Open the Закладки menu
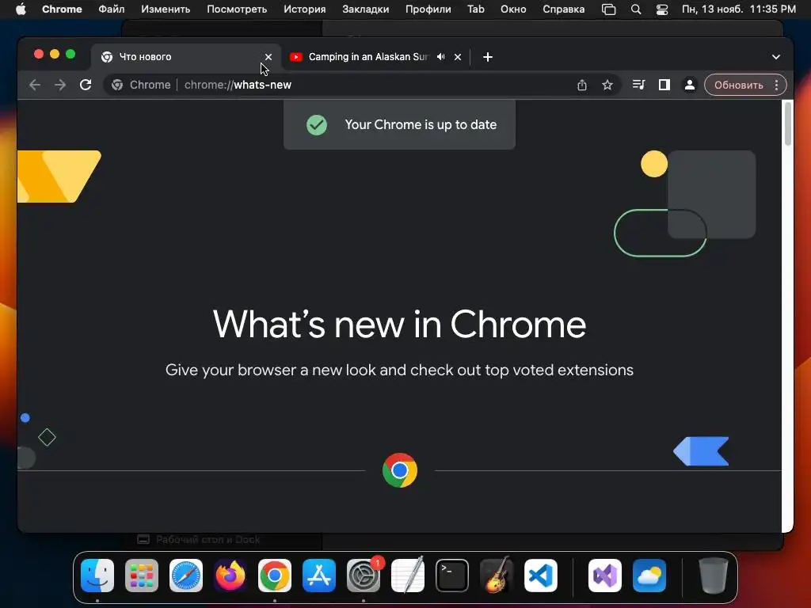 (x=366, y=9)
